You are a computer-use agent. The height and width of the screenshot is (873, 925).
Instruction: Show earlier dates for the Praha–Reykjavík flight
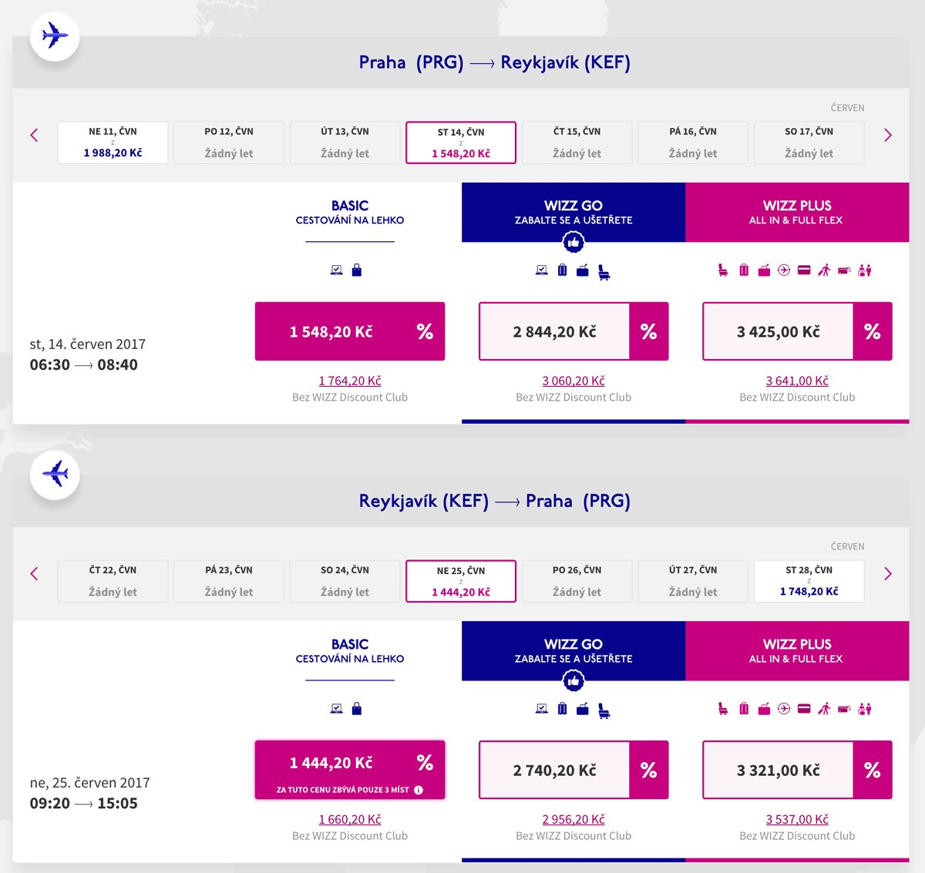click(34, 136)
